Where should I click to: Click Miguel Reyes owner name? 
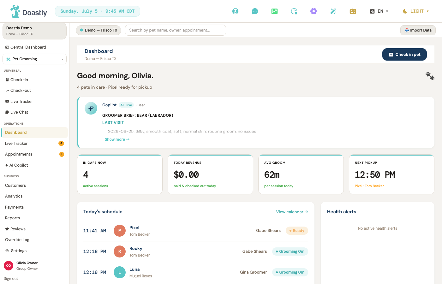pos(140,276)
